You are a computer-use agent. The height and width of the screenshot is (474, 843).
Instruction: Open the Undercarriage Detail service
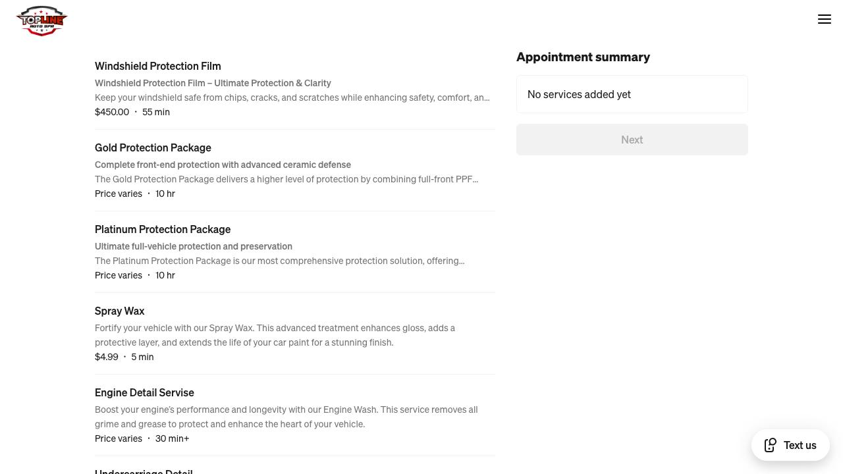click(x=144, y=471)
